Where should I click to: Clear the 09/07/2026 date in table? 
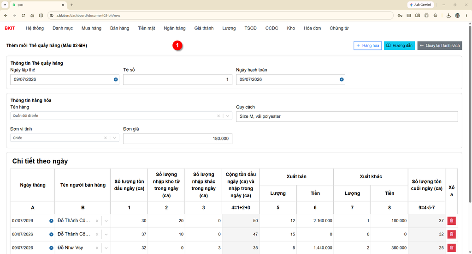[51, 248]
